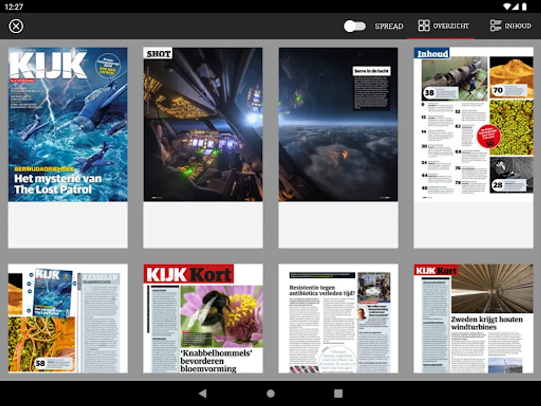Tap the 12:27 clock

(x=15, y=7)
